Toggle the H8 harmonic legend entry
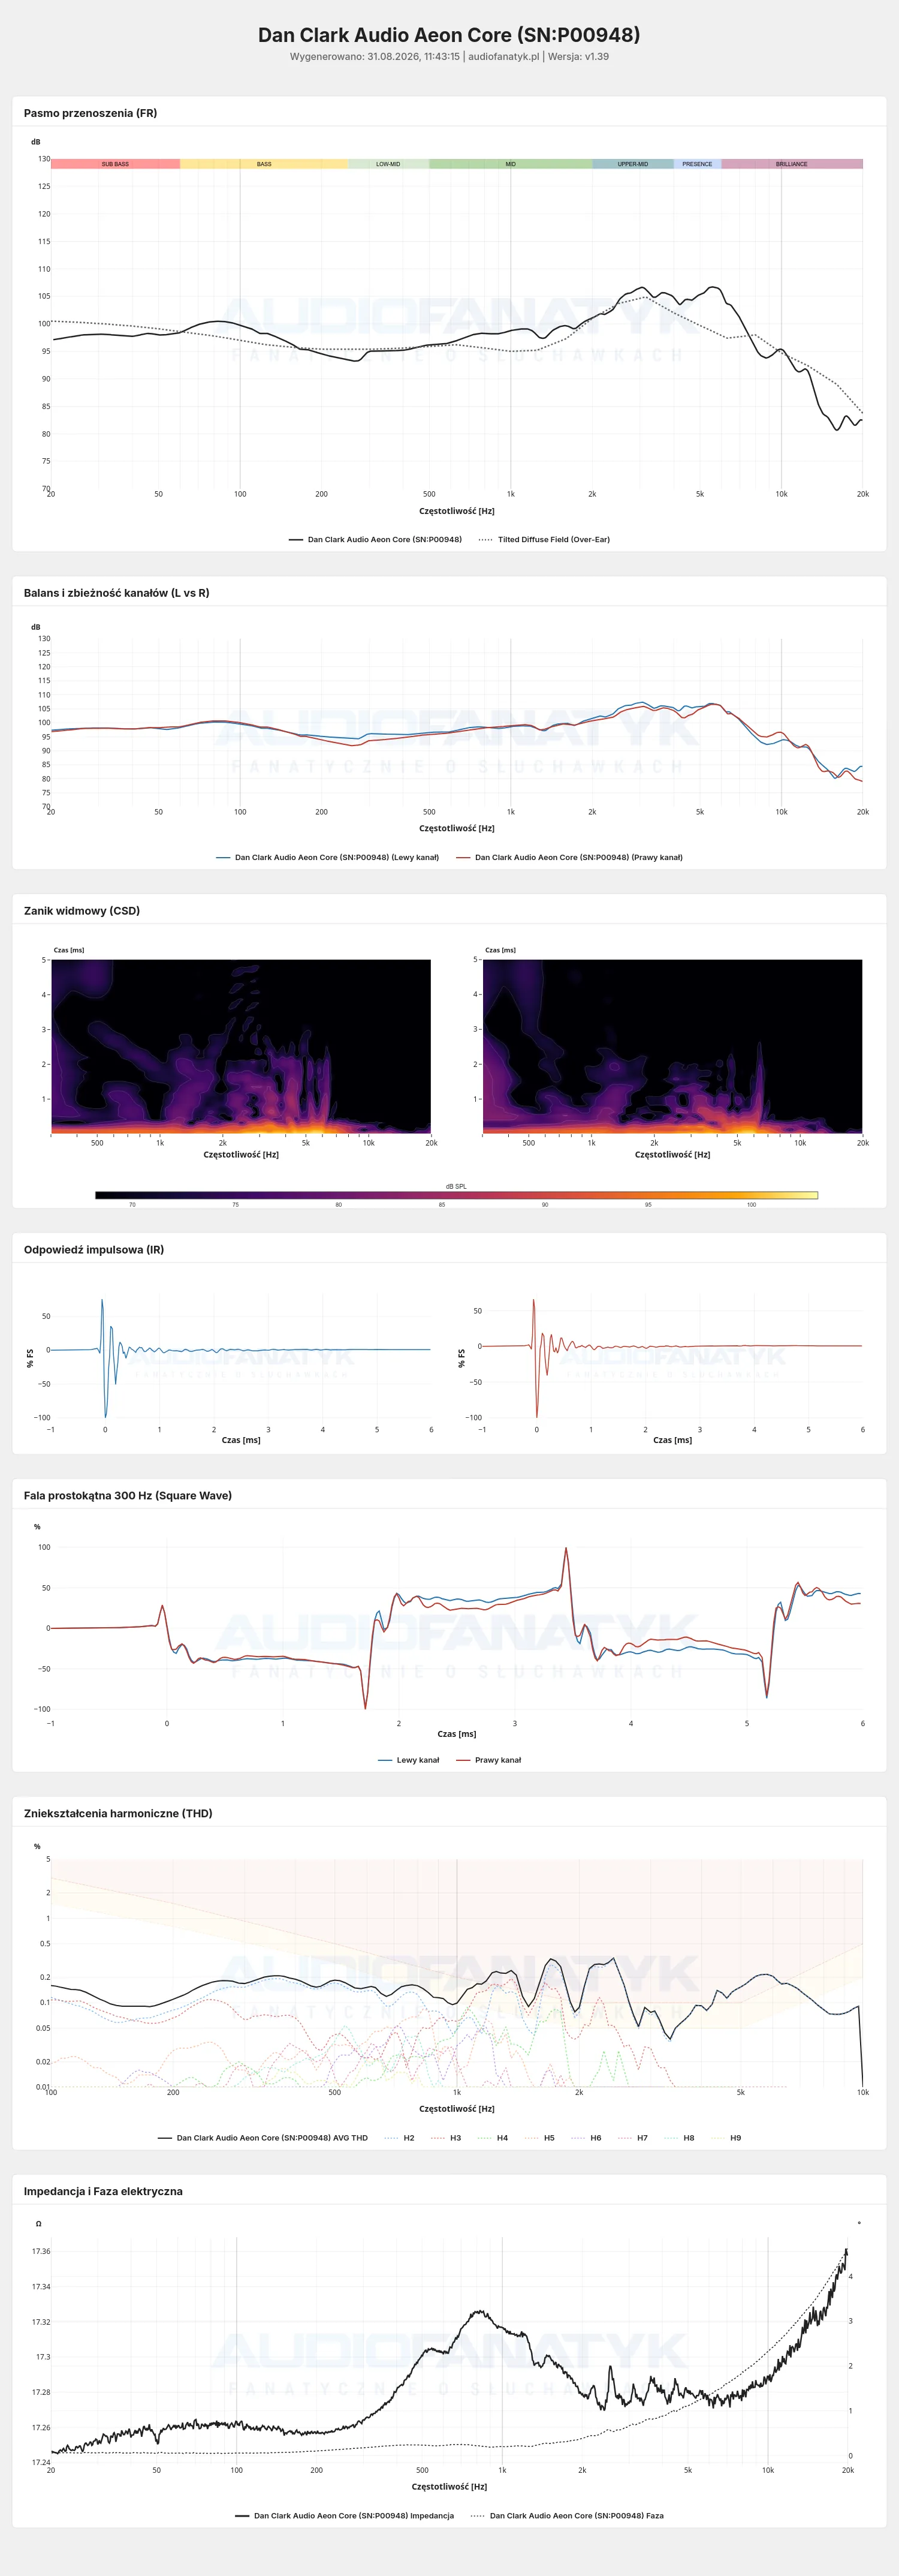 coord(679,2138)
